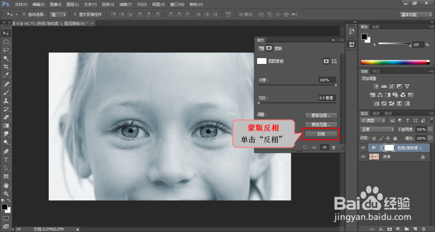Select the Spot Healing Brush tool

6,84
